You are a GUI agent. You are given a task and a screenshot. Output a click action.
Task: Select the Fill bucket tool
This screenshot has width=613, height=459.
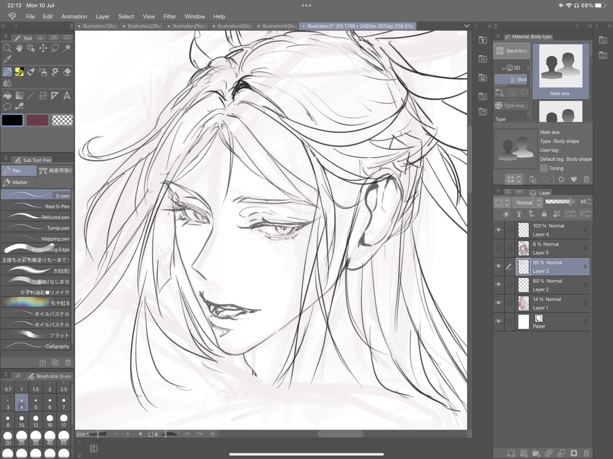point(7,96)
